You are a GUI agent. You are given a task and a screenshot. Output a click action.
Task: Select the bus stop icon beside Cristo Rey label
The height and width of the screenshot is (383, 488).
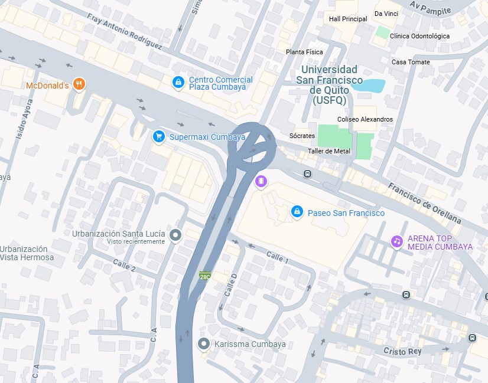[472, 338]
